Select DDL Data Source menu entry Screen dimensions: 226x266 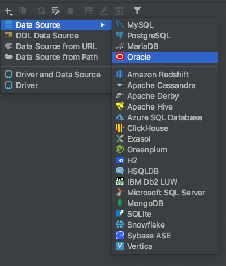pyautogui.click(x=56, y=36)
